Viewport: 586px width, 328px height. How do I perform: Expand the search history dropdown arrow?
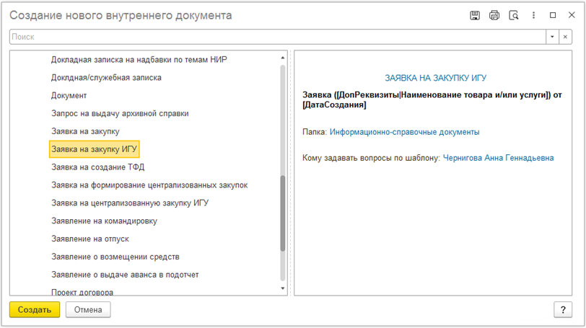[552, 37]
